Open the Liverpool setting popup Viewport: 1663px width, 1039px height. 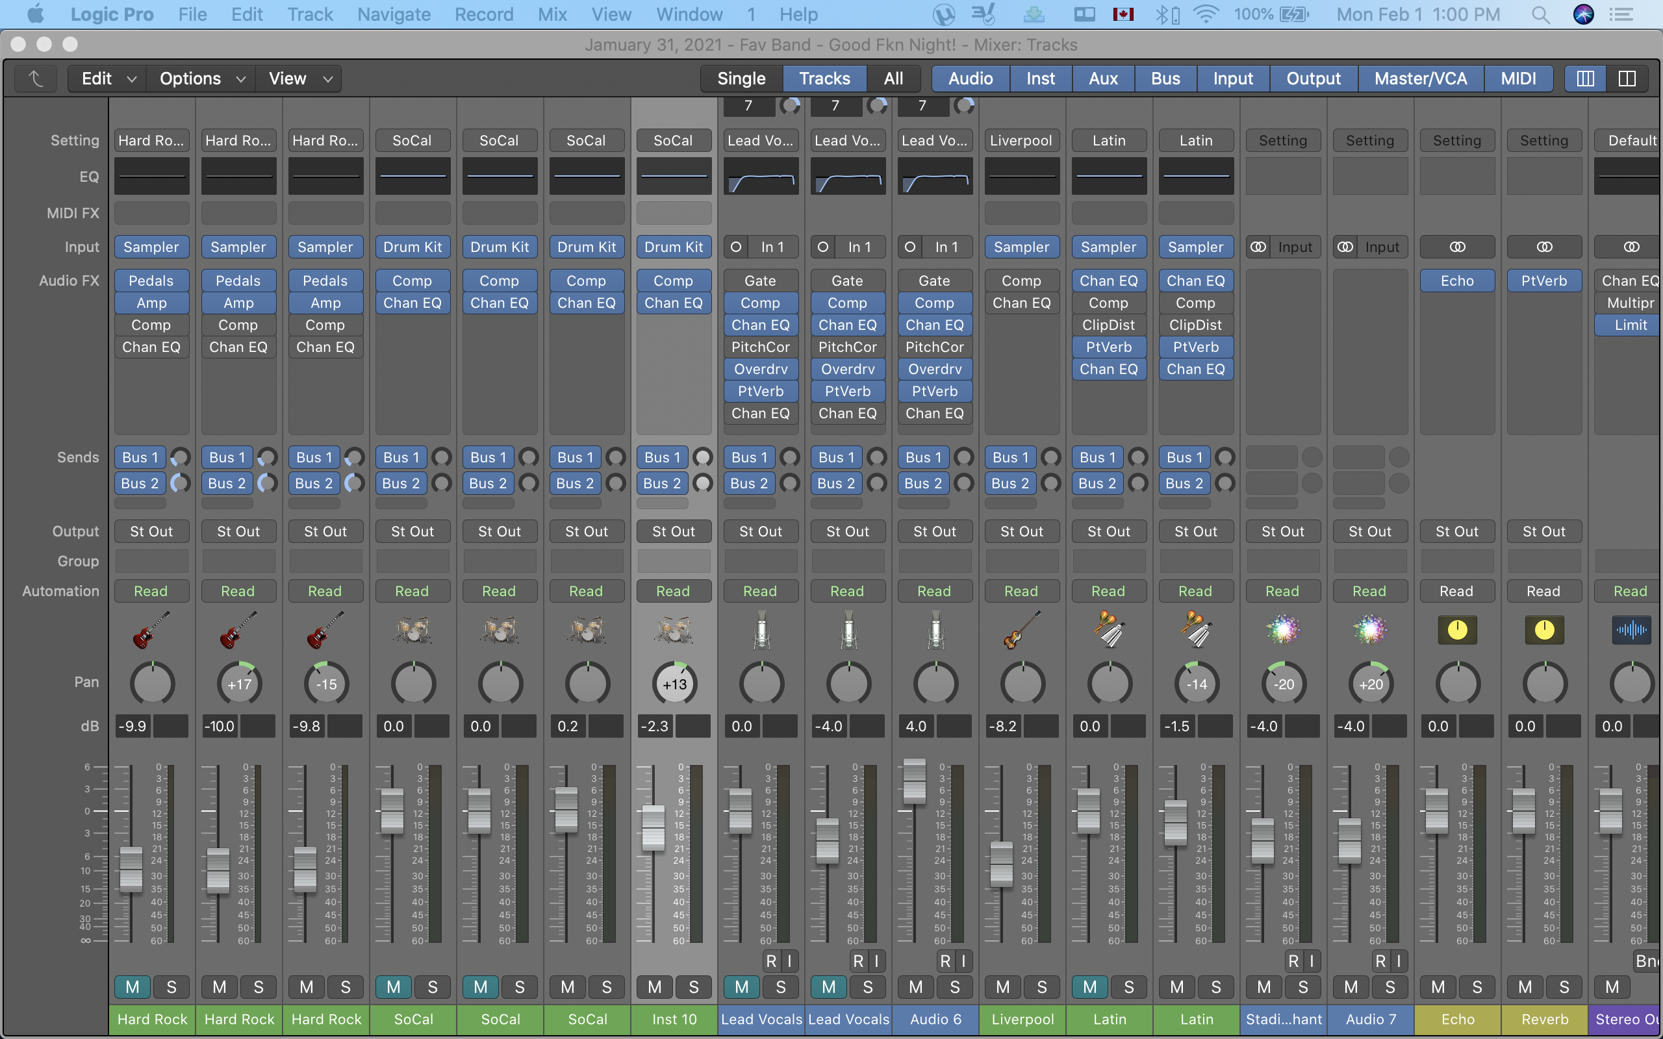(1021, 140)
